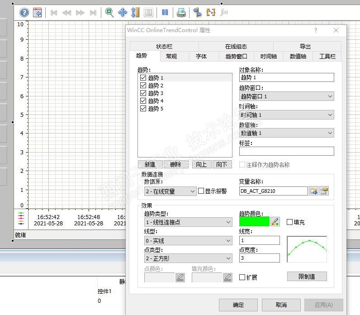The height and width of the screenshot is (315, 360).
Task: Uncheck 趋势 4 in the trend list
Action: point(143,101)
